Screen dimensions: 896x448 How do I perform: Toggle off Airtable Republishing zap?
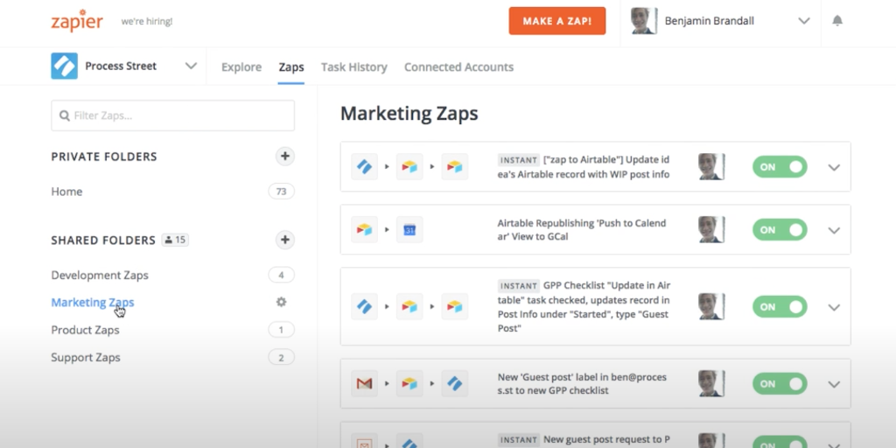(x=779, y=230)
